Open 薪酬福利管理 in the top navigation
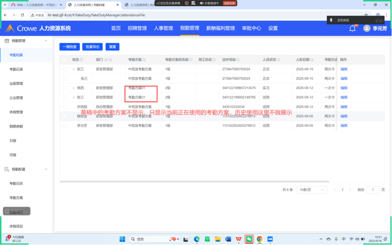This screenshot has height=245, width=392. [x=220, y=28]
